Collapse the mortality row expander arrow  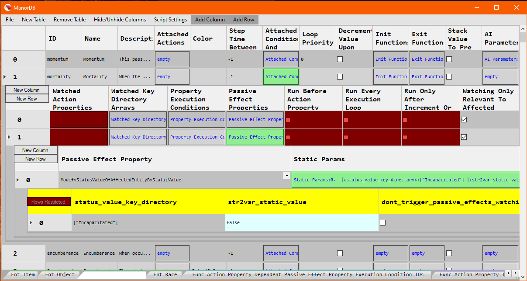coord(5,76)
